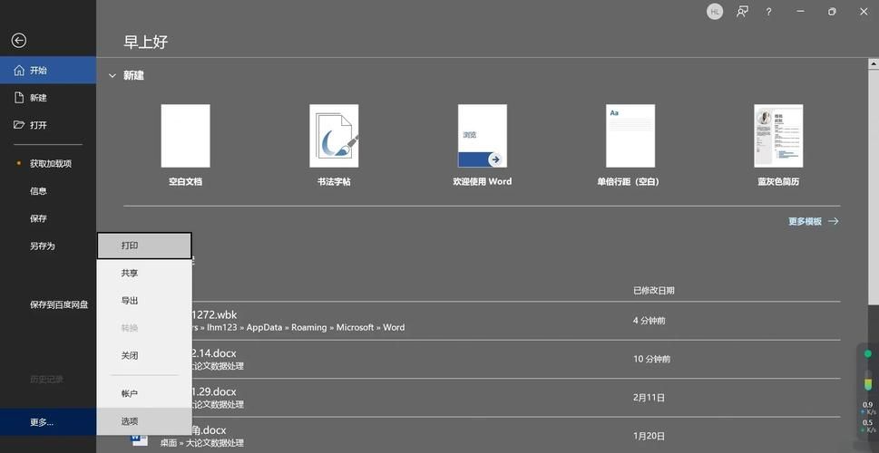879x453 pixels.
Task: Click the folder icon beside 打开
Action: point(19,124)
